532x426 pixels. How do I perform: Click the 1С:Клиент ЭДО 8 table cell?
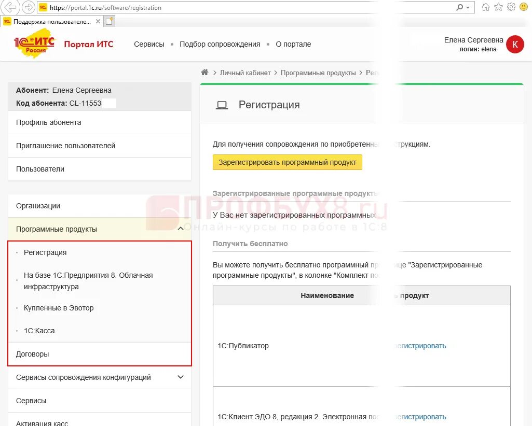[298, 417]
